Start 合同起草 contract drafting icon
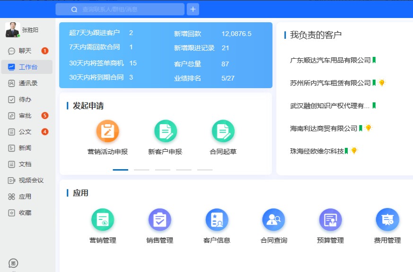The height and width of the screenshot is (272, 413). pos(223,131)
